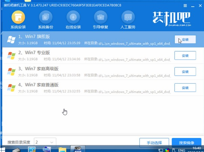
Task: Click the colorful tray icon beside ENG
Action: tap(167, 150)
